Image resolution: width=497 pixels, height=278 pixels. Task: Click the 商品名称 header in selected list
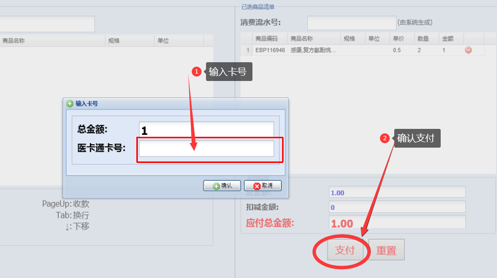click(x=314, y=39)
